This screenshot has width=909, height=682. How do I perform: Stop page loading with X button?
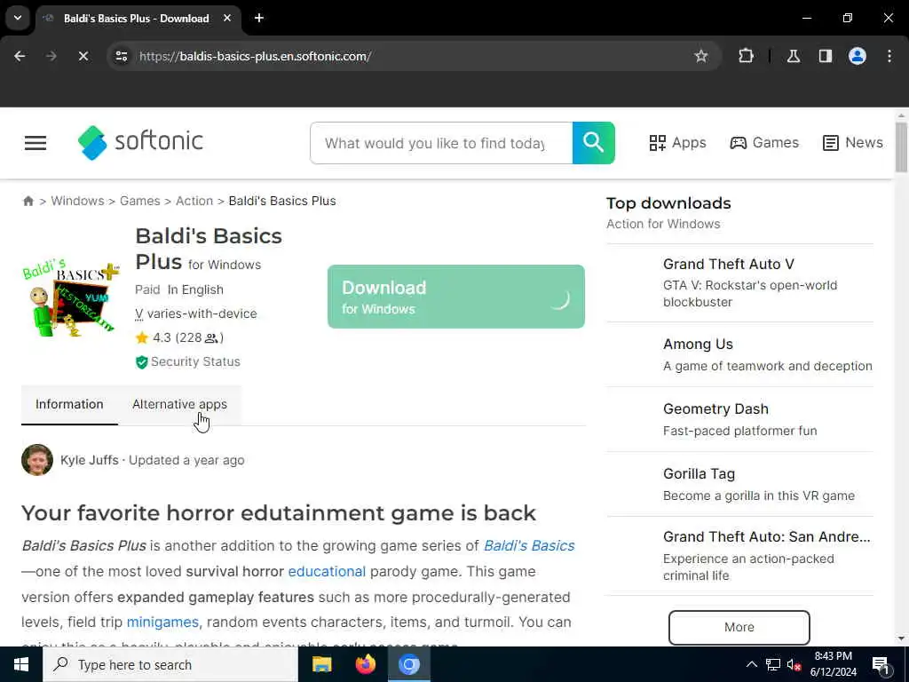click(83, 56)
